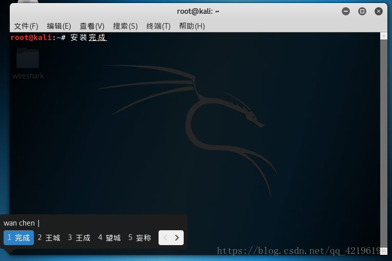Close the root@kali terminal window
Image resolution: width=392 pixels, height=261 pixels.
379,11
